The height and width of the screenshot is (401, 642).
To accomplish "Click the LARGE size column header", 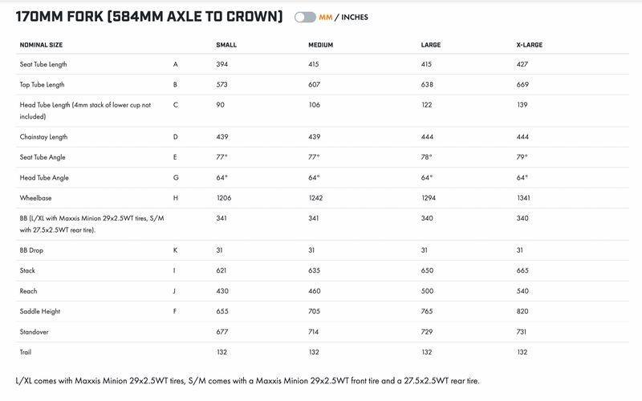I will [431, 45].
